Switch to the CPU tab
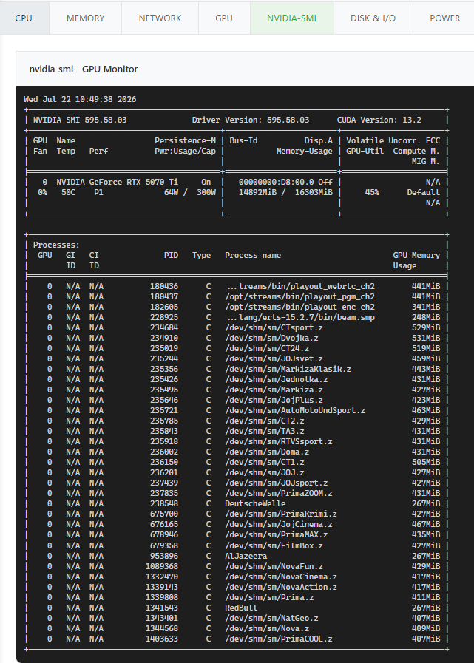The width and height of the screenshot is (474, 663). tap(24, 18)
